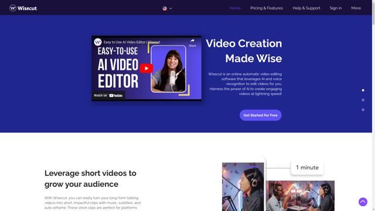
Task: Click the 'Video Creation Made Wise' heading
Action: [244, 51]
